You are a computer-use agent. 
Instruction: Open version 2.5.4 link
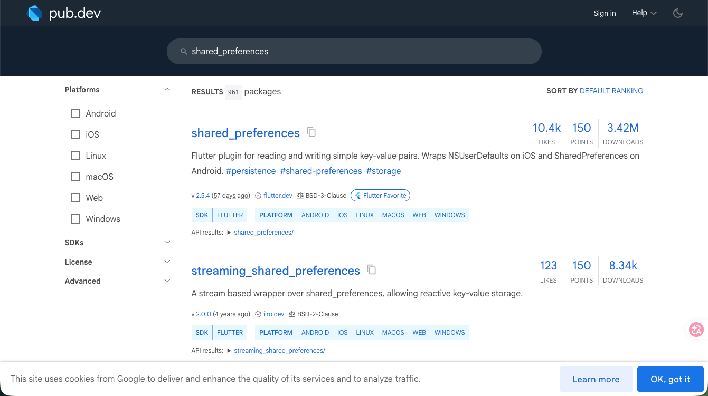tap(203, 196)
